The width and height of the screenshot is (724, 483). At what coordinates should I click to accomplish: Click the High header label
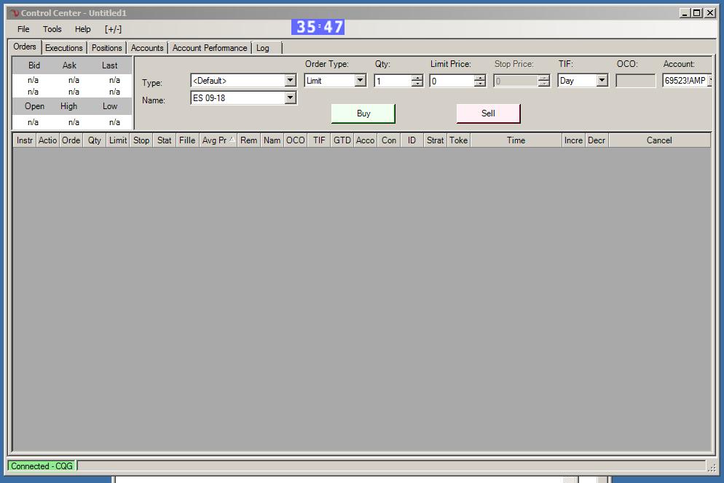point(68,106)
